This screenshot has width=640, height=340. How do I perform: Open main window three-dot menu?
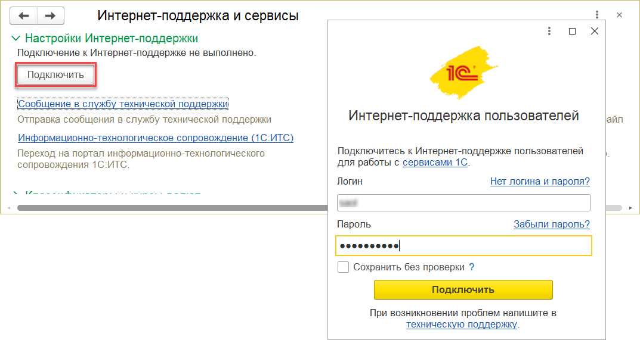597,15
